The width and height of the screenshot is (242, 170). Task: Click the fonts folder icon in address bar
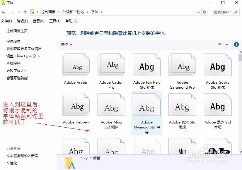pos(33,12)
